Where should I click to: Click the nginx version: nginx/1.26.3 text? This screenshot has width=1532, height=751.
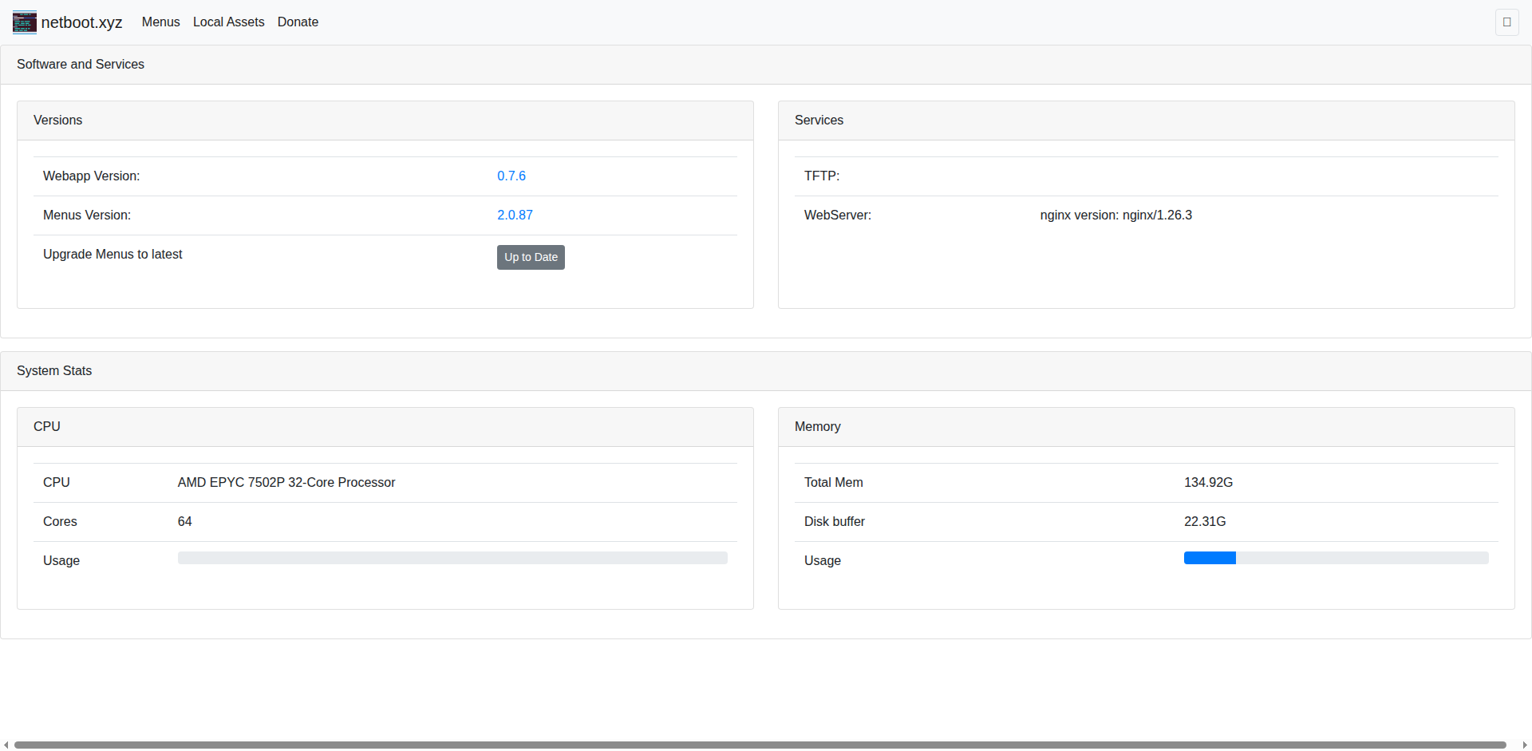(1115, 215)
